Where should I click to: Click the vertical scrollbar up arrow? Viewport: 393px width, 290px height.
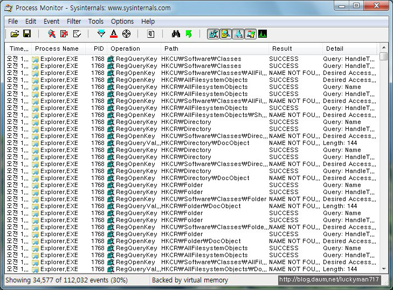(x=383, y=47)
